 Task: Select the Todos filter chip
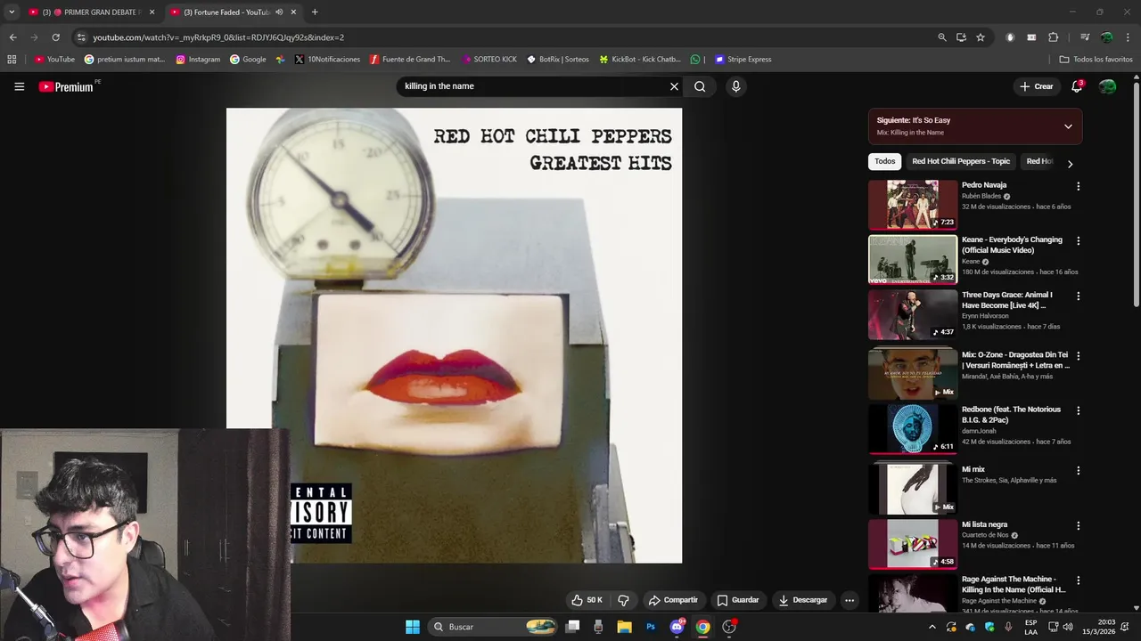pos(884,161)
